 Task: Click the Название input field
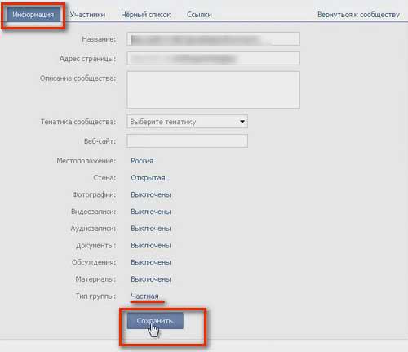point(213,39)
